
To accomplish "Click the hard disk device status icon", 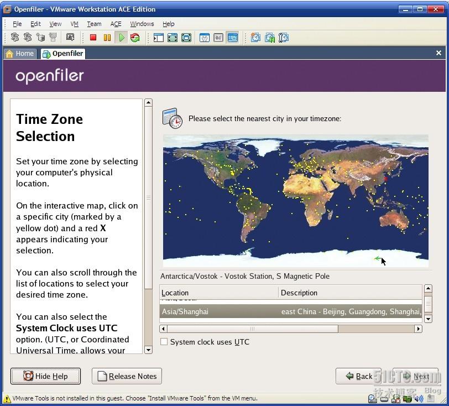I will point(384,399).
